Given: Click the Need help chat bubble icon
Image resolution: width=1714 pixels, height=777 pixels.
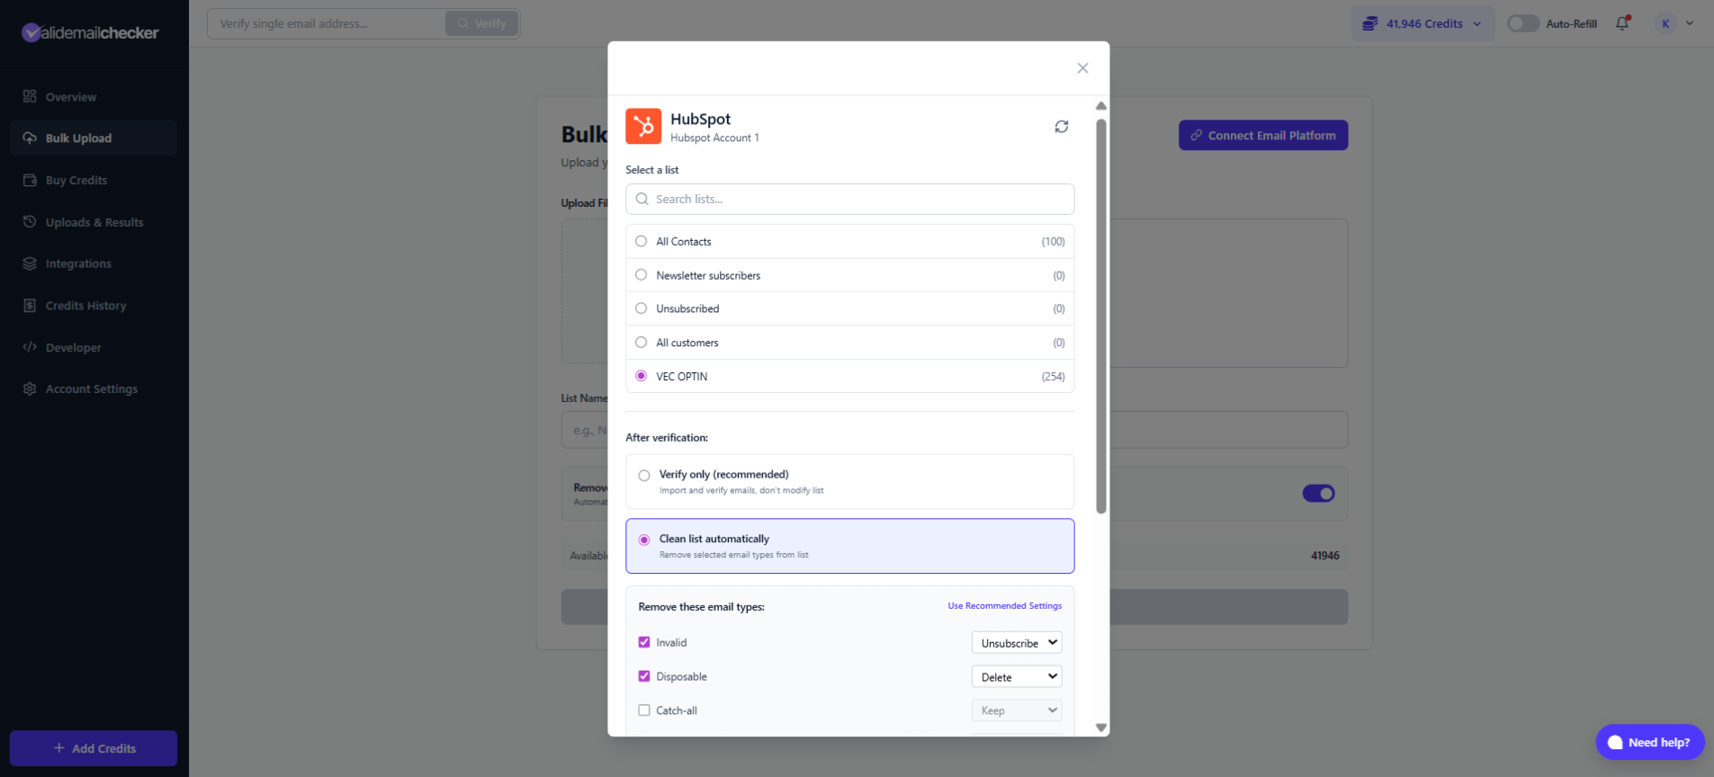Looking at the screenshot, I should [x=1615, y=742].
